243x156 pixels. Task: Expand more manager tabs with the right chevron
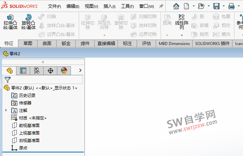click(80, 70)
